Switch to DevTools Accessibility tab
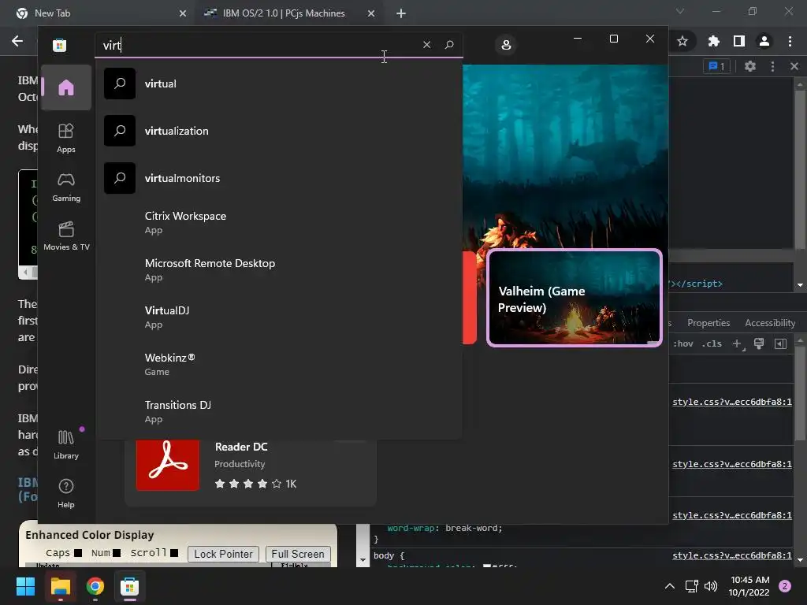This screenshot has width=807, height=605. 770,323
